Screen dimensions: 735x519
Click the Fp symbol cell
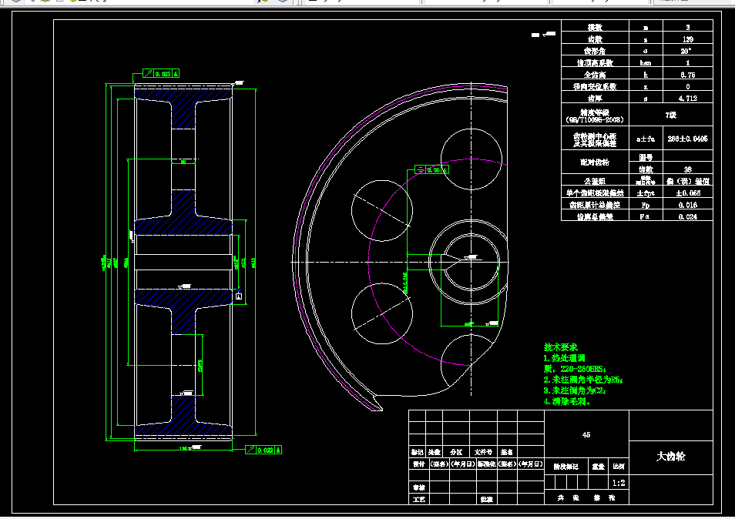tap(646, 205)
